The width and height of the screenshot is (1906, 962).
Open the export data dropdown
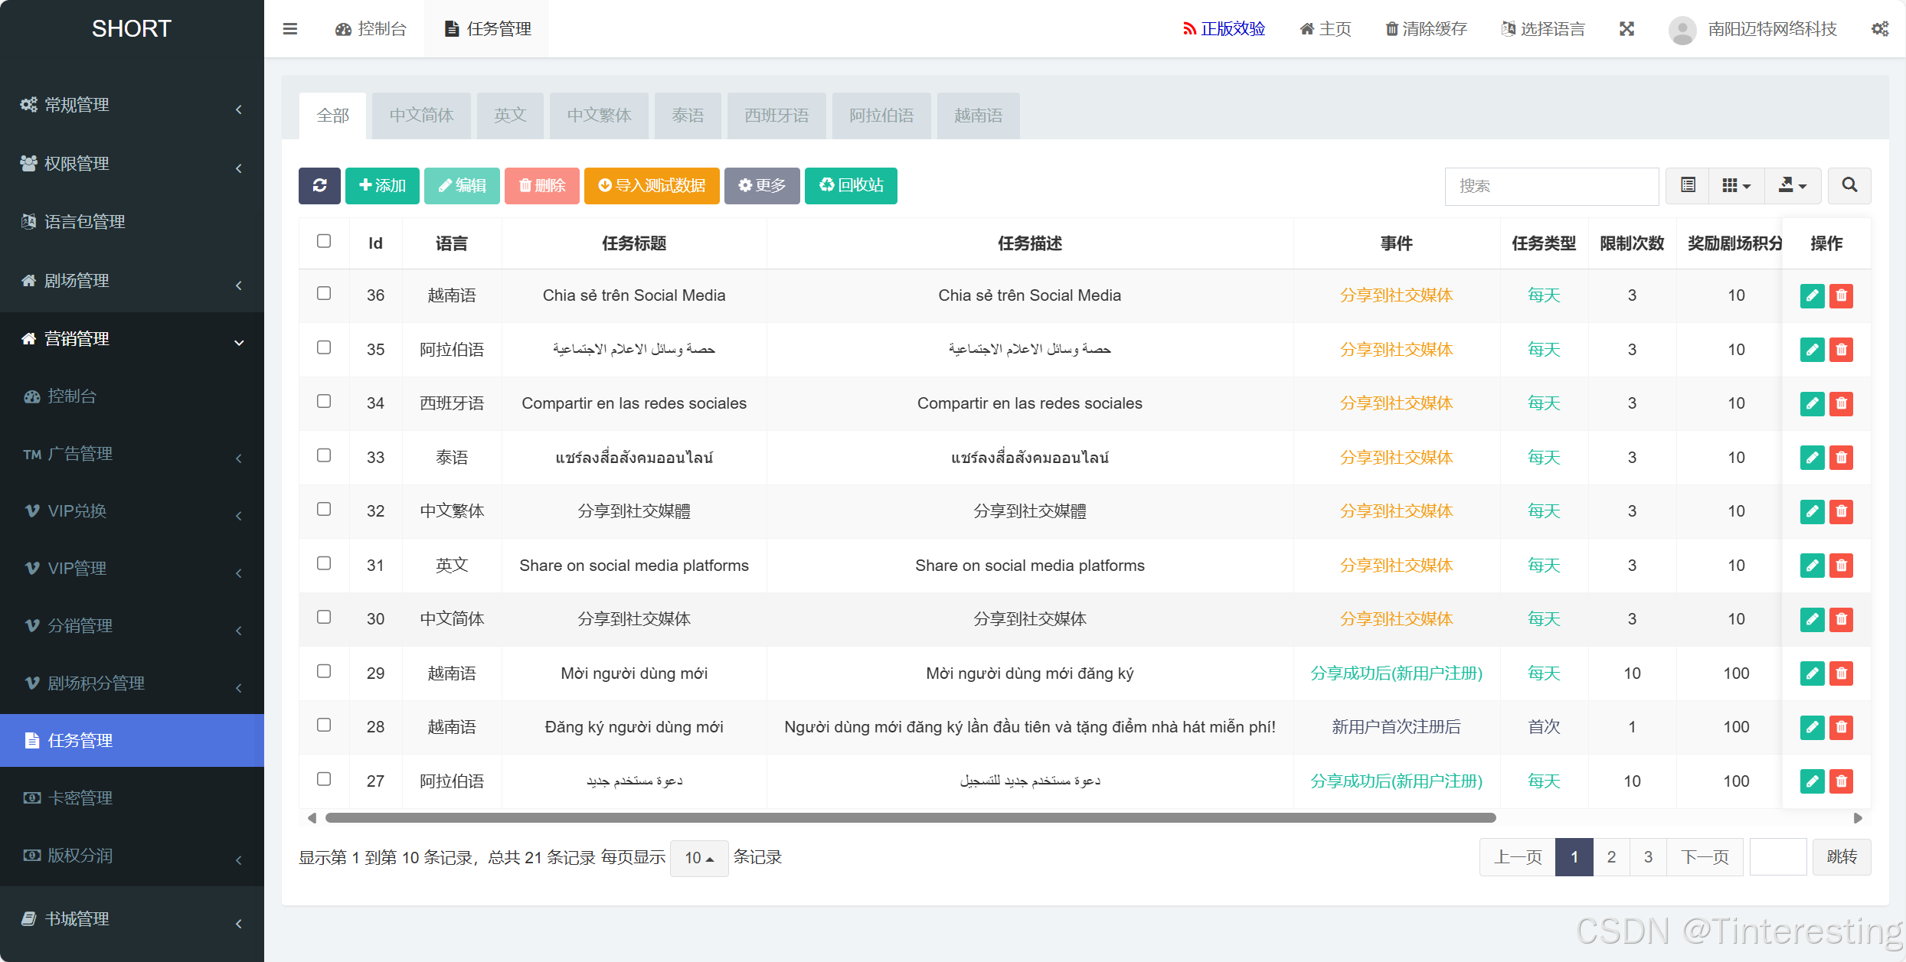(1792, 185)
